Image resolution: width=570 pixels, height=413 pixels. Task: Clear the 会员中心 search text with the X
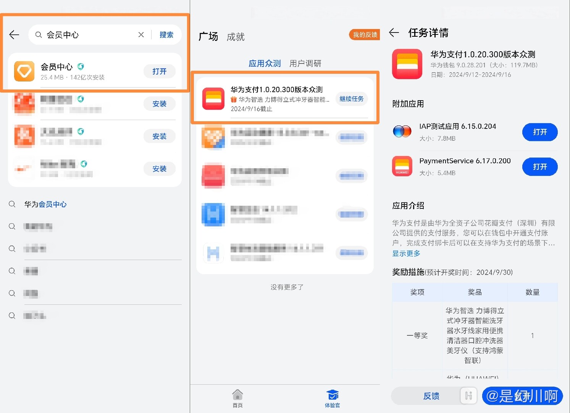(141, 35)
